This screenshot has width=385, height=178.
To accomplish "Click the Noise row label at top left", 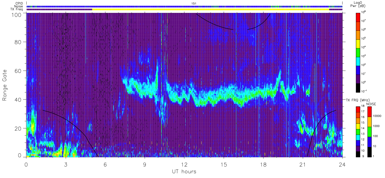I will [19, 6].
